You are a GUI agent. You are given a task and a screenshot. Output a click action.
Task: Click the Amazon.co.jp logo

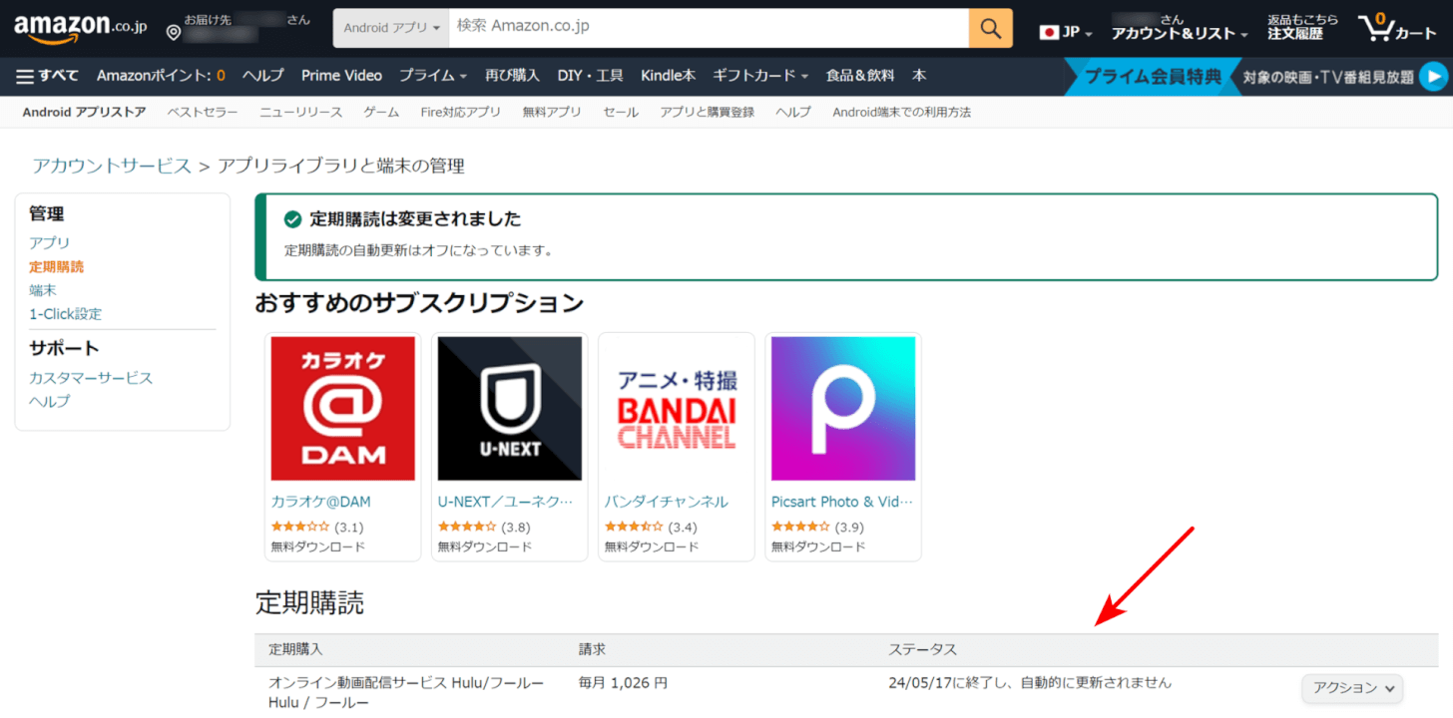[80, 29]
